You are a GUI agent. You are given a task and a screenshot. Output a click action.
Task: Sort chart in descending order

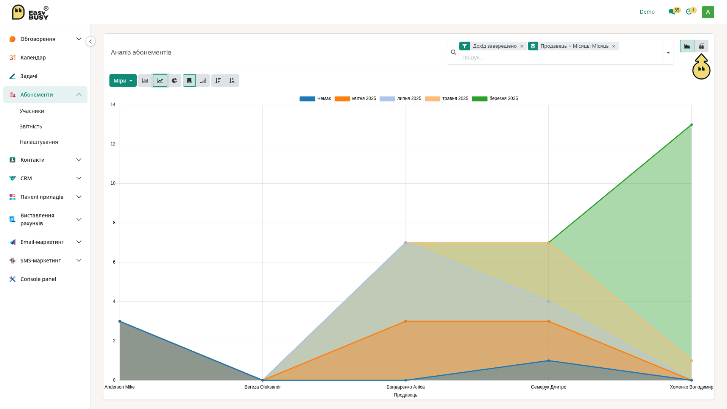pos(218,81)
